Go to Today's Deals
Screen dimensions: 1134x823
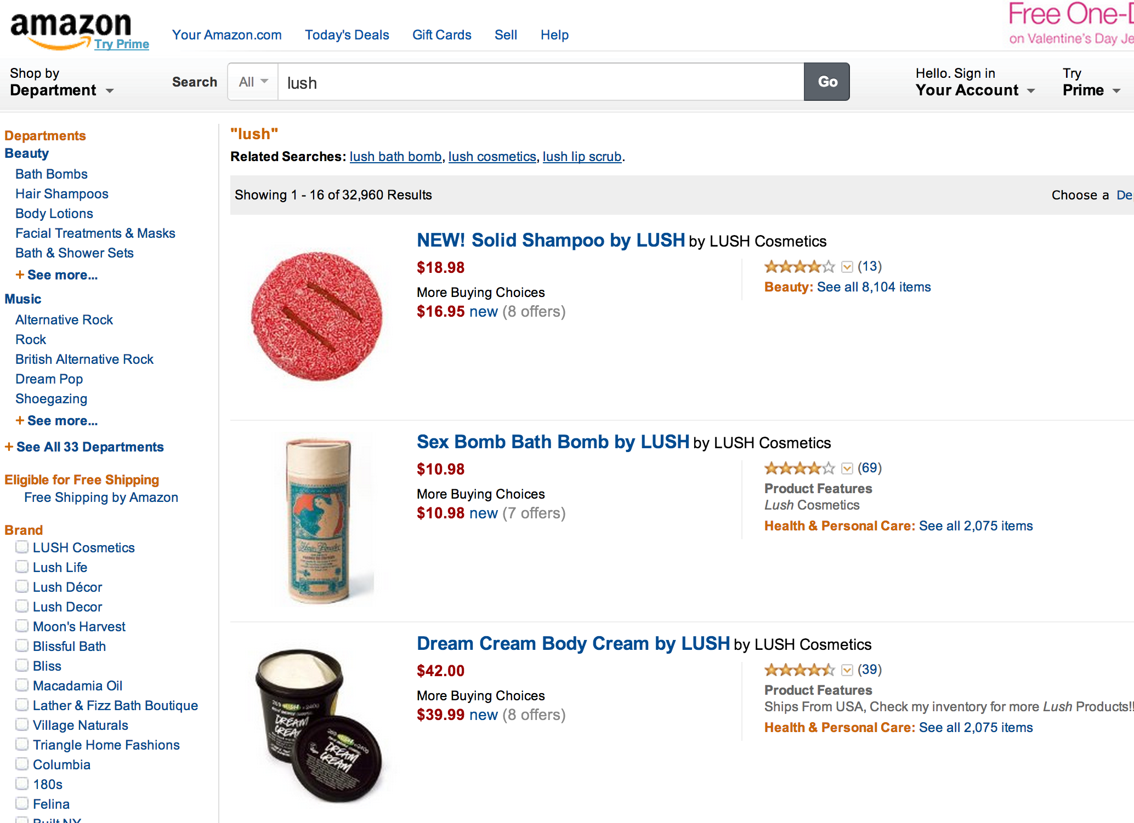(347, 35)
